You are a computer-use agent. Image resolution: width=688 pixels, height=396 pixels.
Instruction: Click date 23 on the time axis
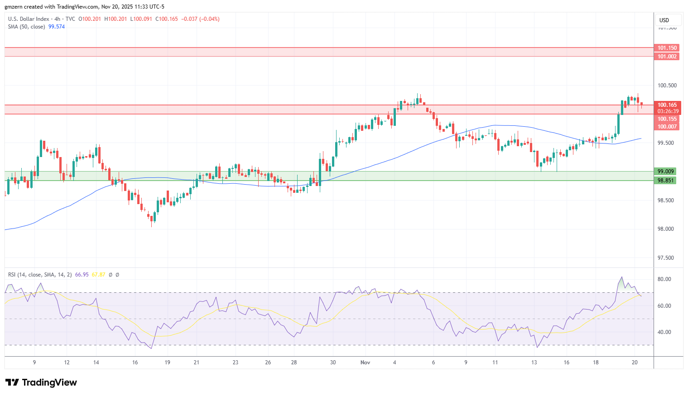pyautogui.click(x=236, y=363)
